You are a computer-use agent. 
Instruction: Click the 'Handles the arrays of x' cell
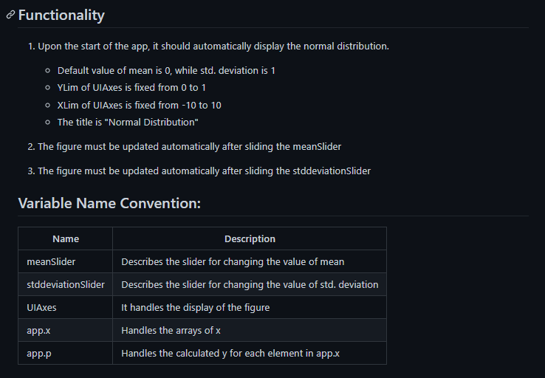click(250, 331)
